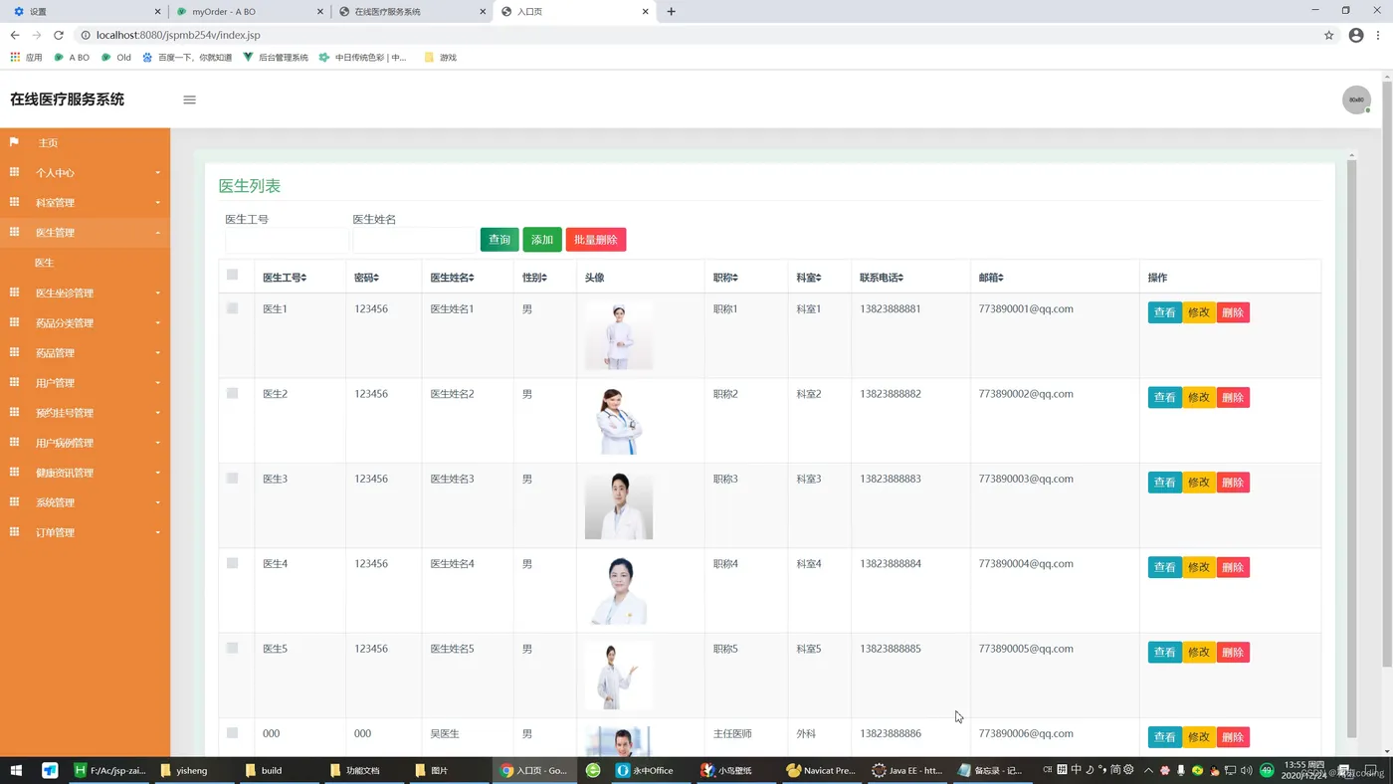Open 永中Office from the taskbar
The height and width of the screenshot is (784, 1393).
tap(645, 770)
